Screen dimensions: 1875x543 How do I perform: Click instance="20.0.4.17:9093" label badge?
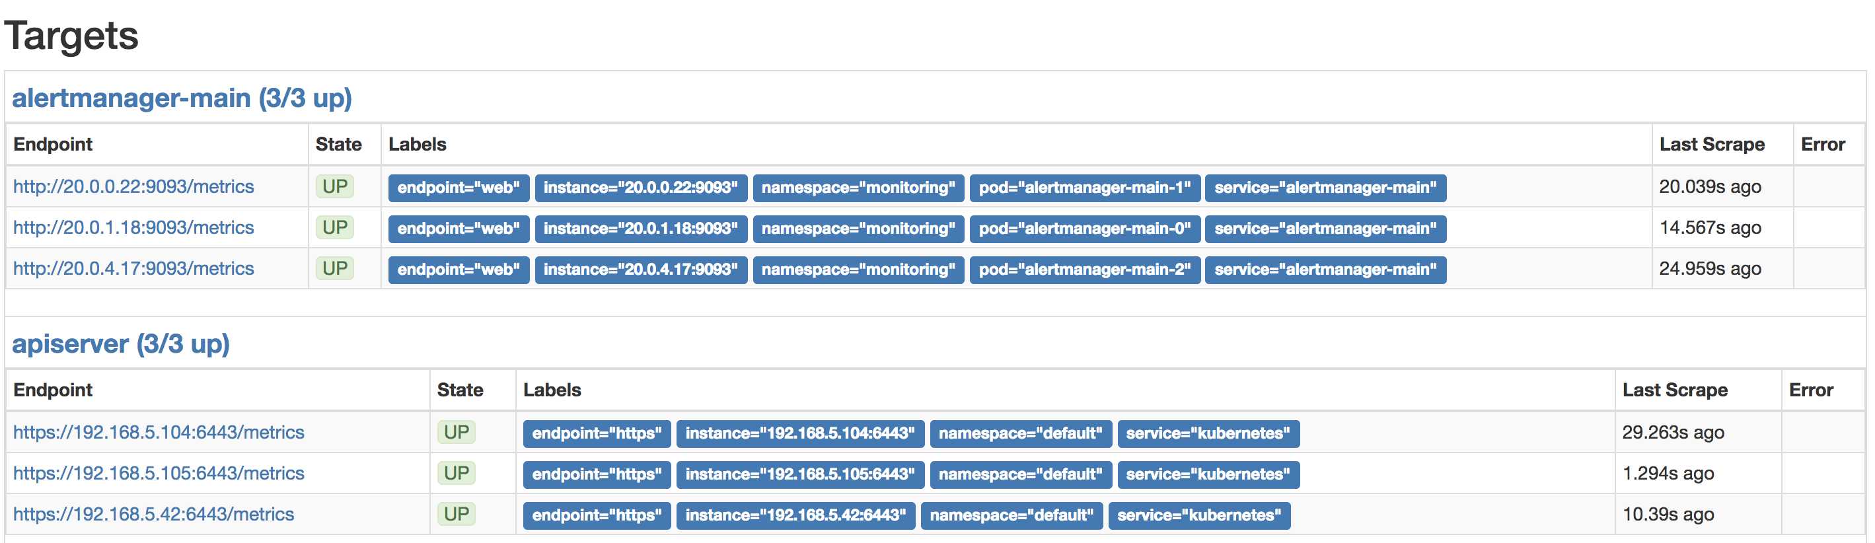click(x=641, y=270)
